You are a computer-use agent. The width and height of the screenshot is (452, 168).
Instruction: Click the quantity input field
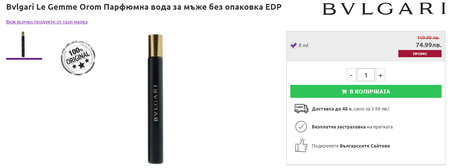366,75
